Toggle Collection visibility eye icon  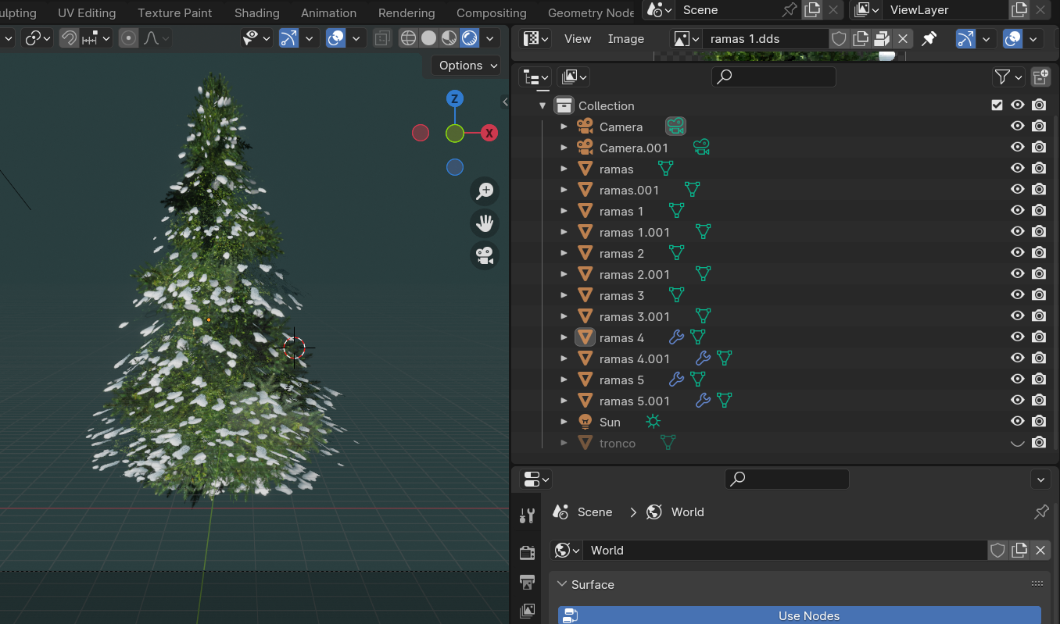click(x=1017, y=105)
